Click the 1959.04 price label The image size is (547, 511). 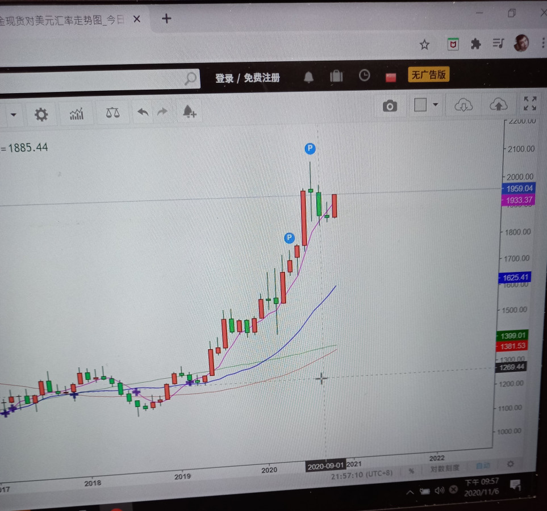tap(519, 189)
